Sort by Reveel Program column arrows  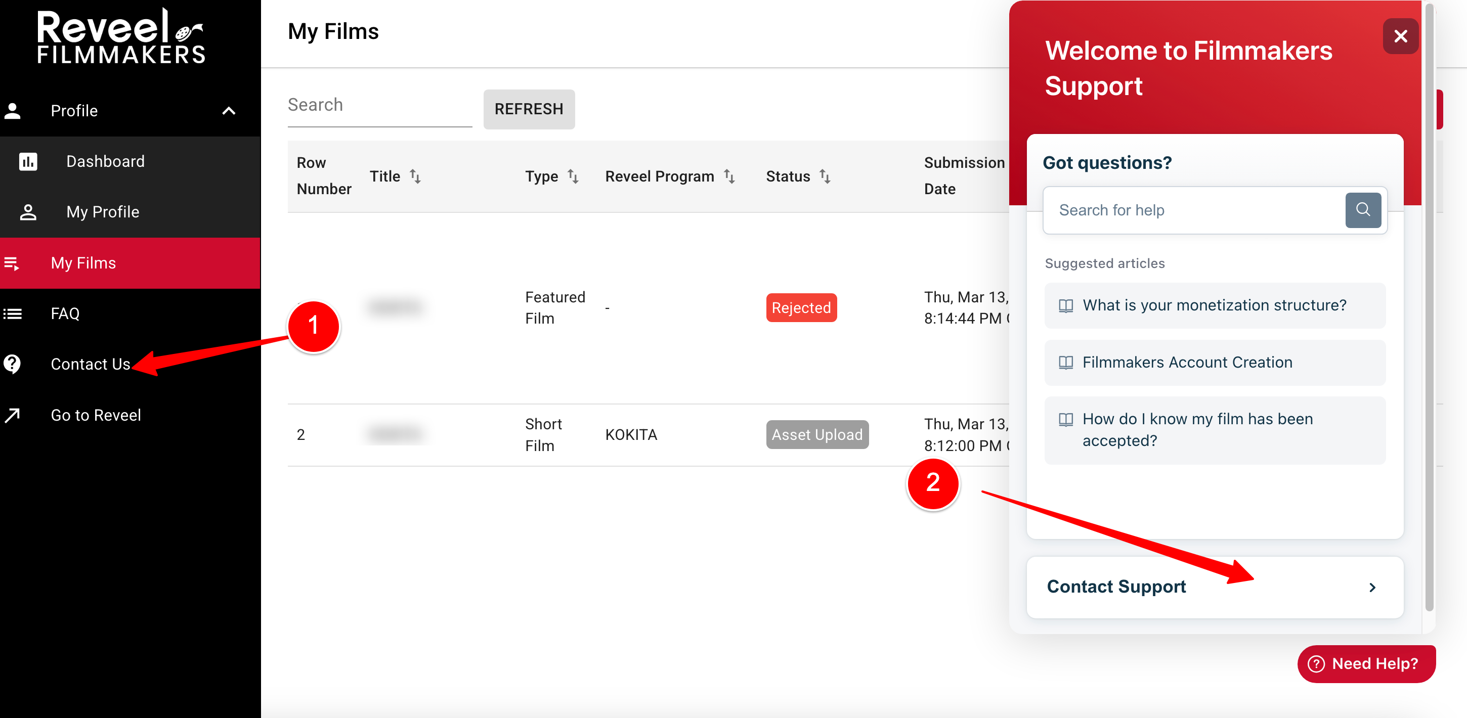[729, 176]
